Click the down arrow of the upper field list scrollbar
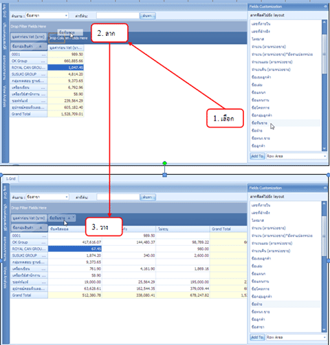Screen dimensions: 330x345 pyautogui.click(x=324, y=149)
